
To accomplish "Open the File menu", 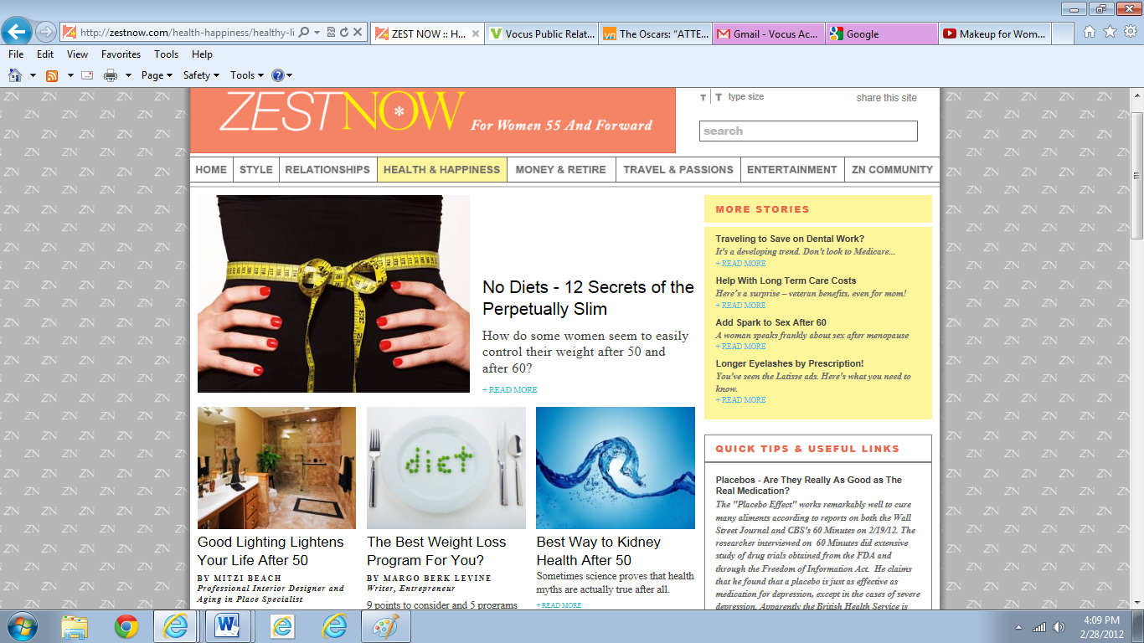I will [x=16, y=54].
